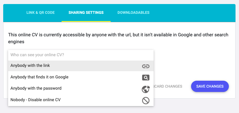Click the word "engines" in description

[x=16, y=42]
